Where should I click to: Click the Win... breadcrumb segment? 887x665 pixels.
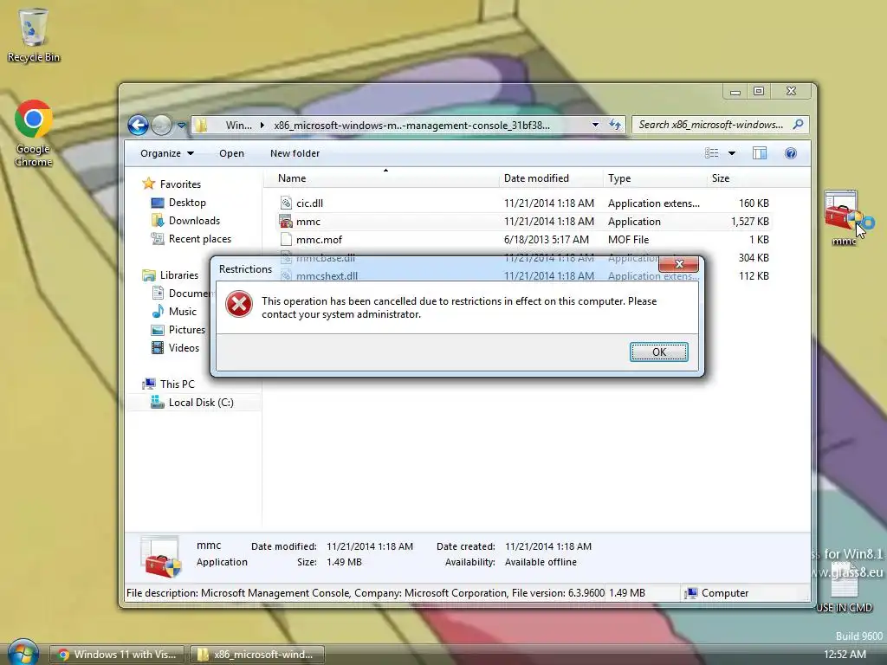[239, 125]
